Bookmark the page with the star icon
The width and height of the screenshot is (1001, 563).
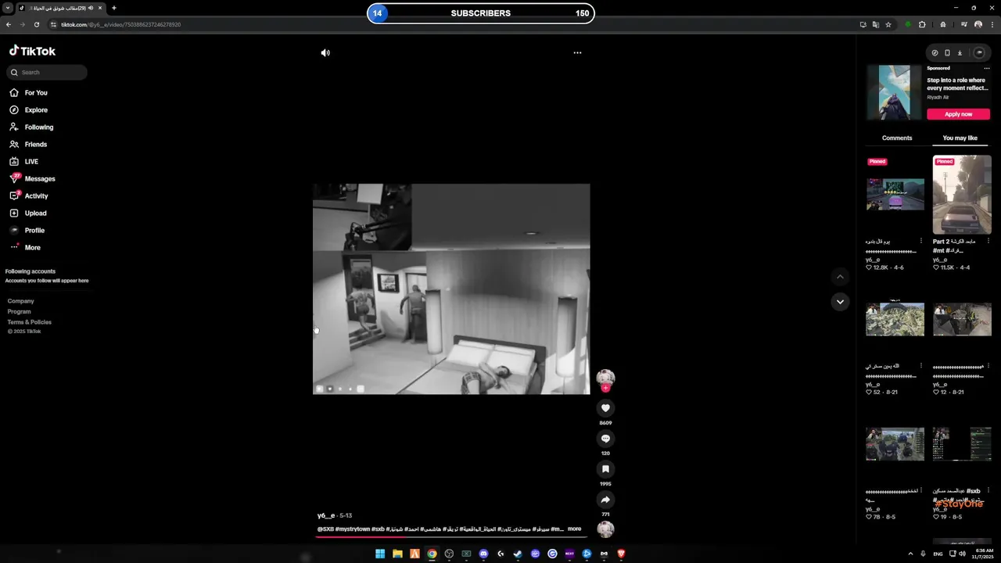(888, 25)
